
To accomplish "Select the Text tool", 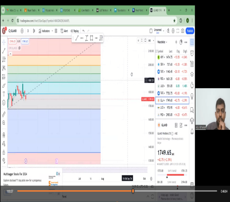I will coord(4,94).
